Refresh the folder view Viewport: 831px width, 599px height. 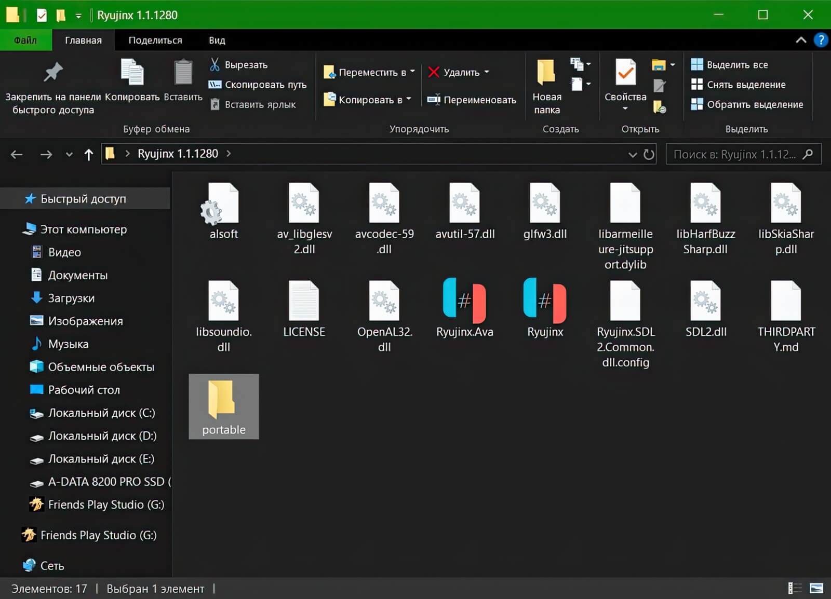[x=649, y=154]
